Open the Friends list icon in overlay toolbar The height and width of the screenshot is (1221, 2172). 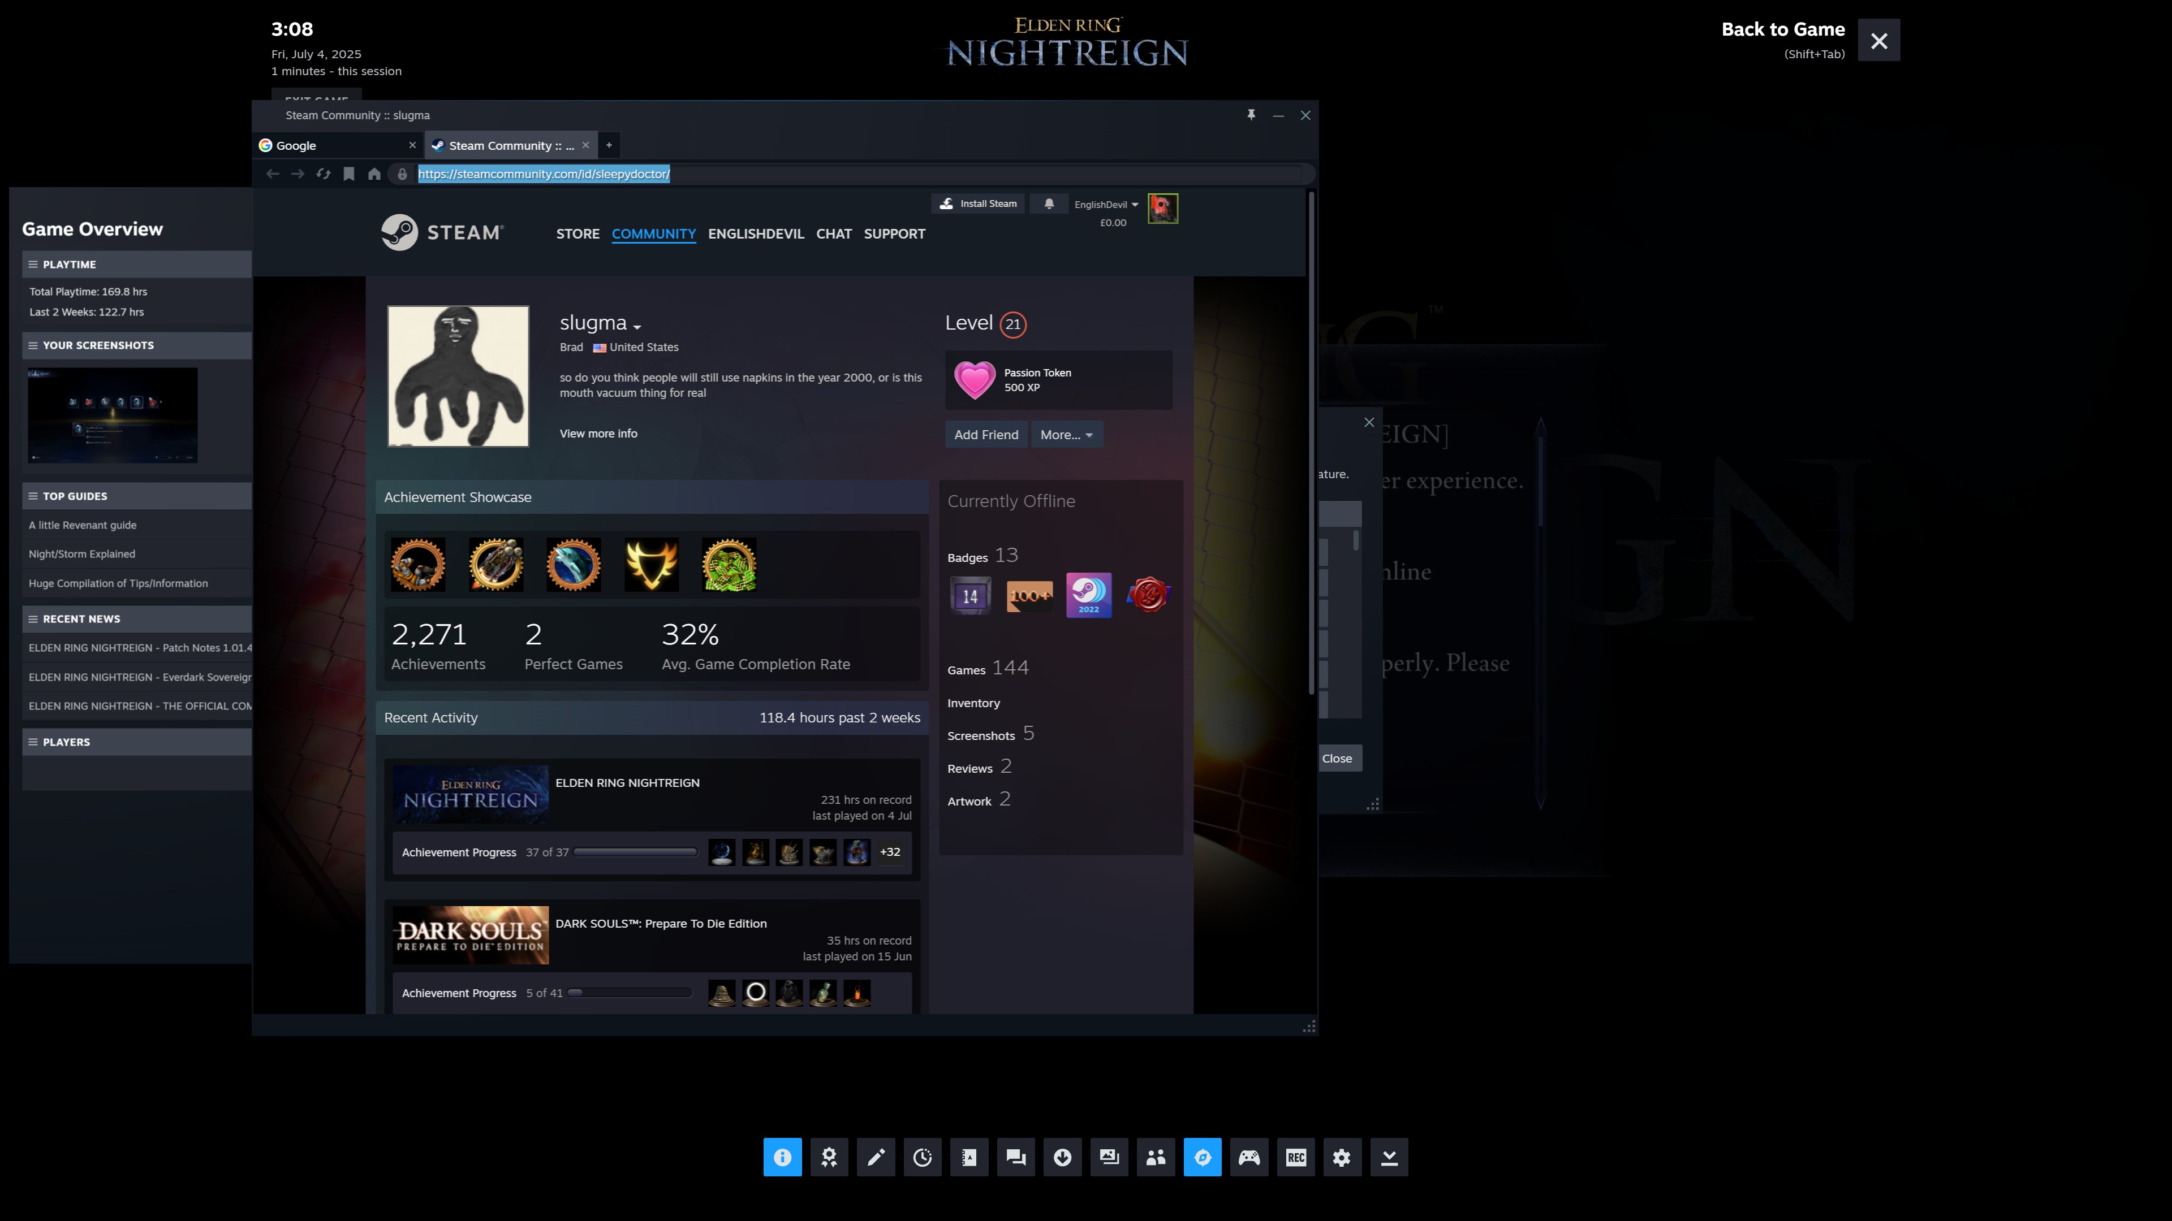(1156, 1157)
